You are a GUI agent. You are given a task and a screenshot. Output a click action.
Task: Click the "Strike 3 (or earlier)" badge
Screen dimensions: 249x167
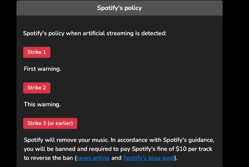[x=50, y=123]
